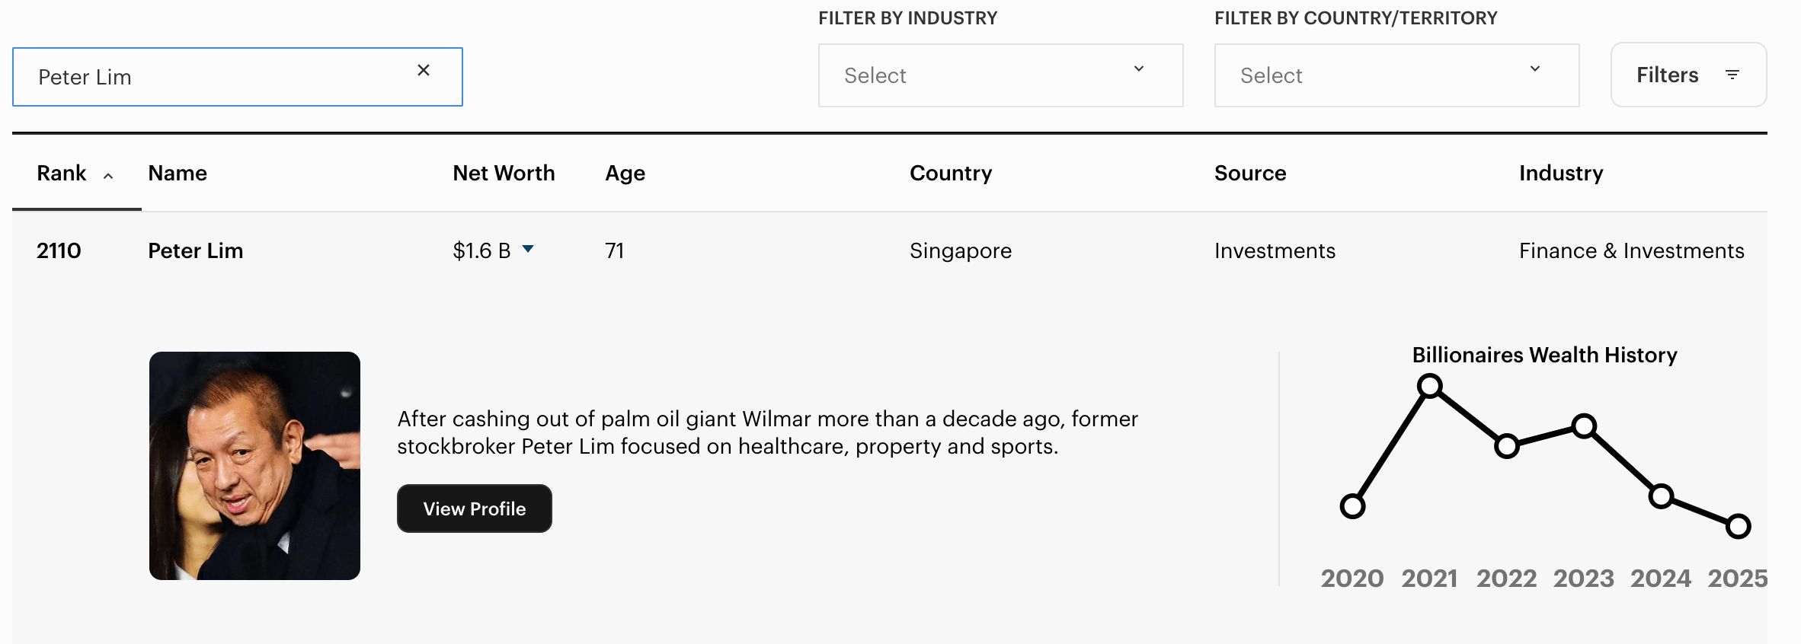Select Peter Lim's name in the table
Viewport: 1801px width, 644px height.
[196, 250]
